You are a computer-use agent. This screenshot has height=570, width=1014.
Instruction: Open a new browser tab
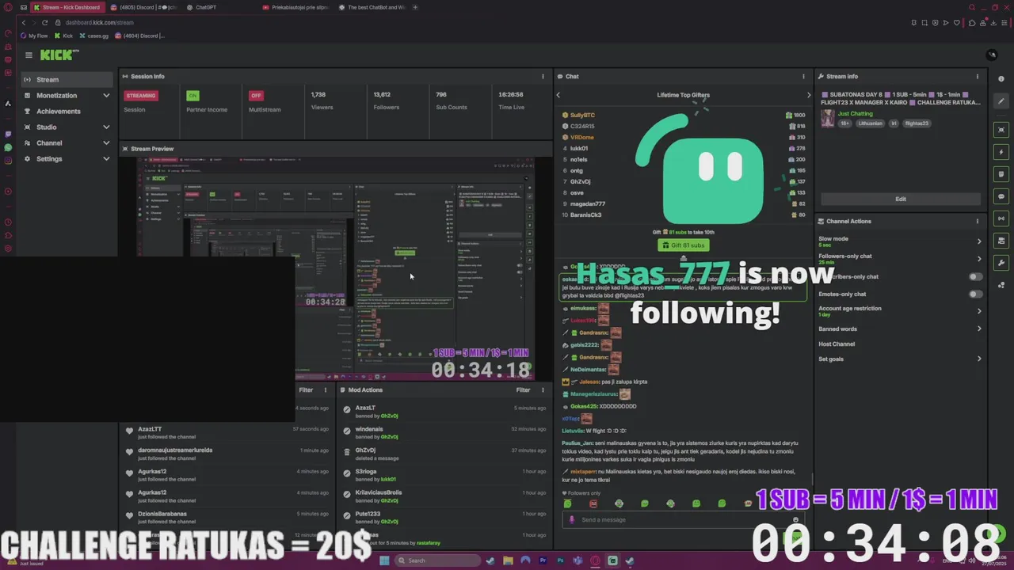(x=415, y=7)
